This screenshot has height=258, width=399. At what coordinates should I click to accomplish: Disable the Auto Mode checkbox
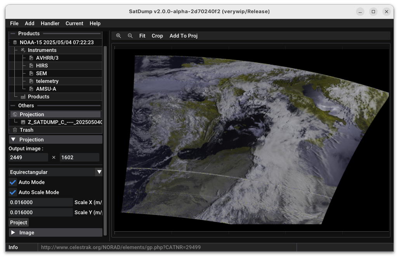(x=13, y=182)
